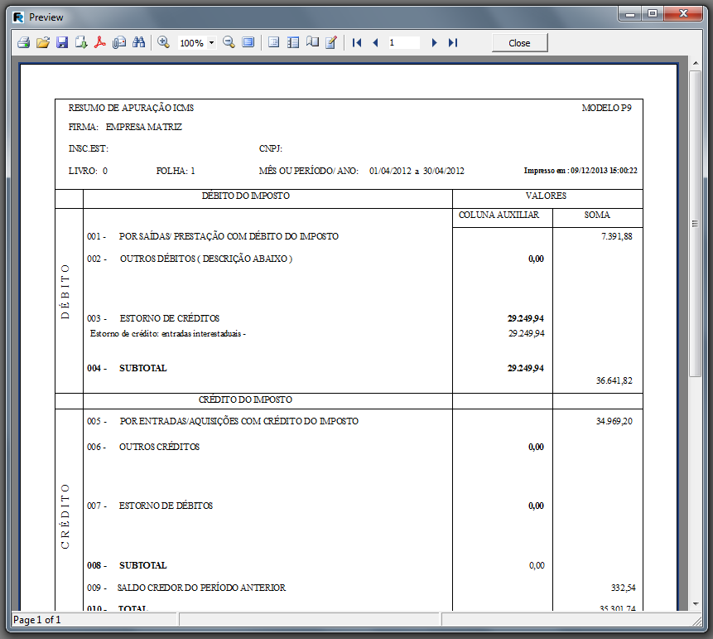Click the 'DÉBITO DO IMPOSTO' header
Screen dimensions: 713x639
coord(246,196)
